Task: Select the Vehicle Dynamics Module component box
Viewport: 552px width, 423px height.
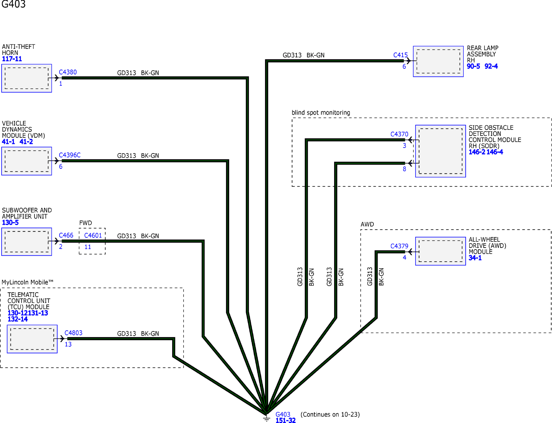Action: coord(27,161)
